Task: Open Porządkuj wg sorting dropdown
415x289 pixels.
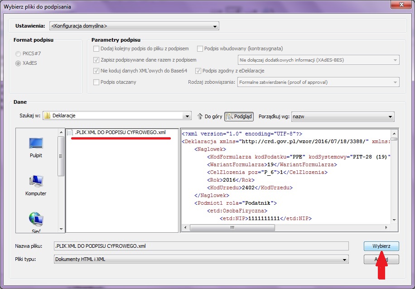Action: [343, 116]
